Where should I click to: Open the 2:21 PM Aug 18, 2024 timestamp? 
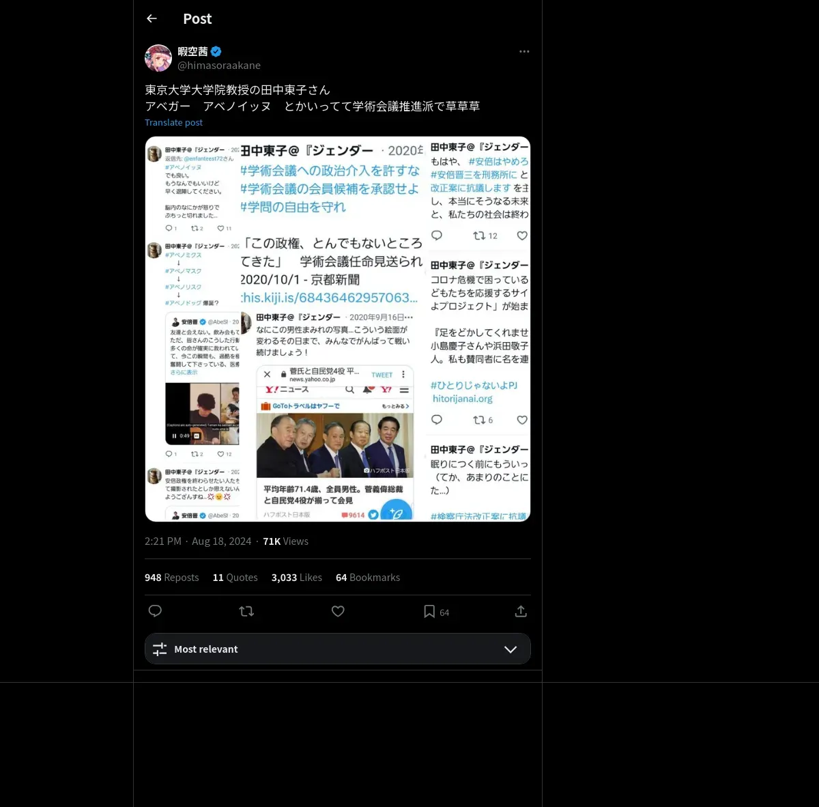point(198,541)
